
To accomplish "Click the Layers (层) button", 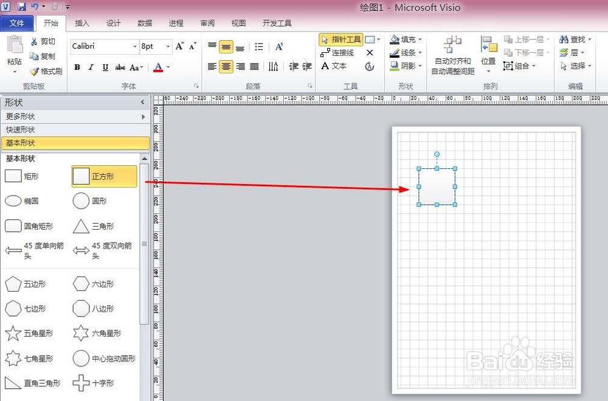I will point(572,53).
